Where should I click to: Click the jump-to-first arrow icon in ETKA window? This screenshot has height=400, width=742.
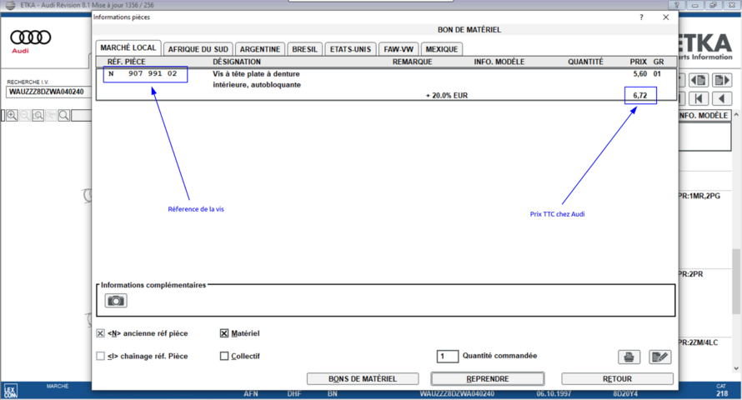pos(699,99)
